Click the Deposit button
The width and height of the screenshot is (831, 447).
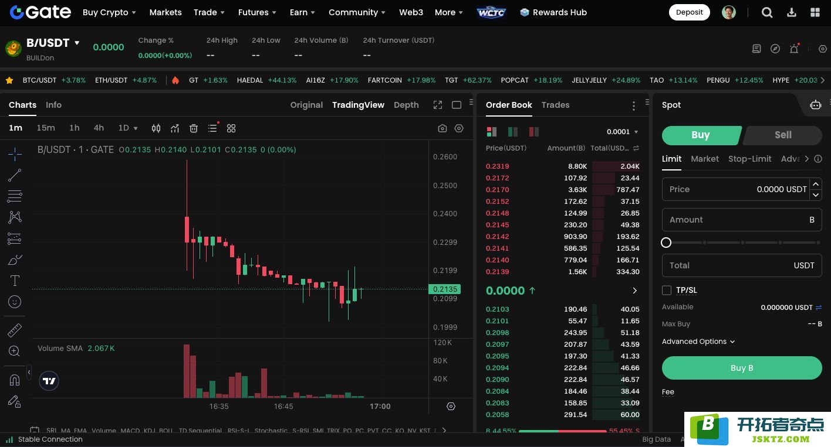(690, 12)
